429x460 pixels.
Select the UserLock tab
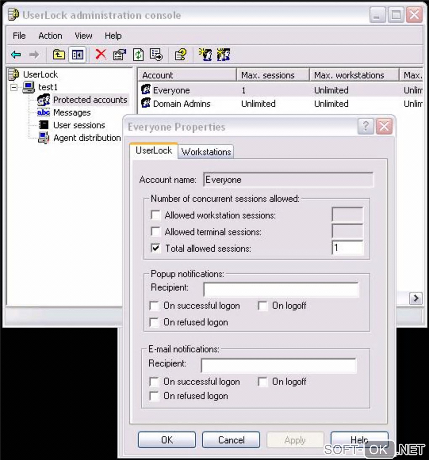(154, 150)
